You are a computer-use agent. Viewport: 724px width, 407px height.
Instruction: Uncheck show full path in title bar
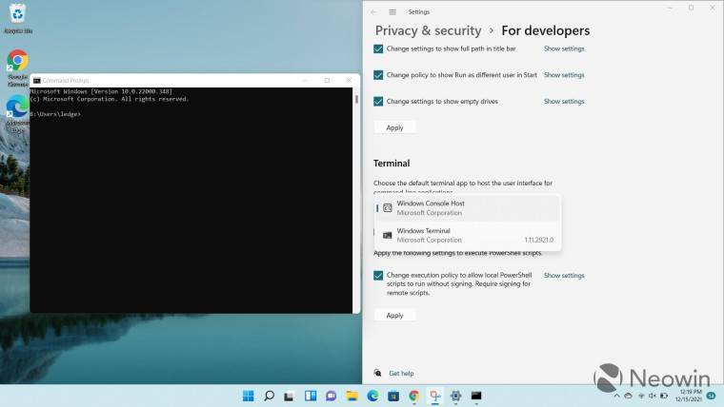tap(378, 48)
